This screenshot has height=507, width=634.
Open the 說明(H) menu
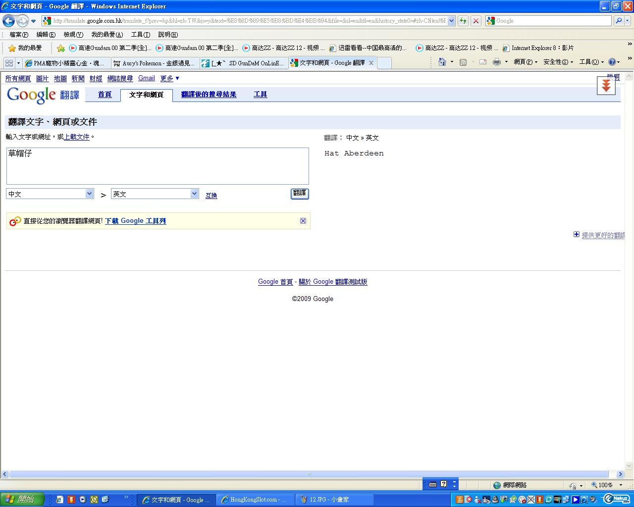click(x=168, y=35)
